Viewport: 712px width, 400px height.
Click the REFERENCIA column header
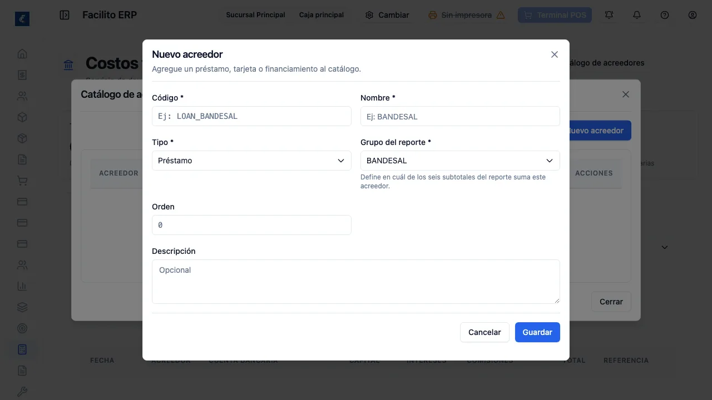click(x=626, y=361)
